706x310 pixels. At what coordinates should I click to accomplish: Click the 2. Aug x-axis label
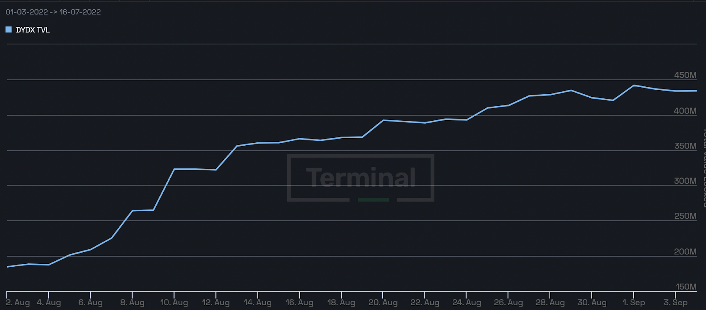(18, 303)
